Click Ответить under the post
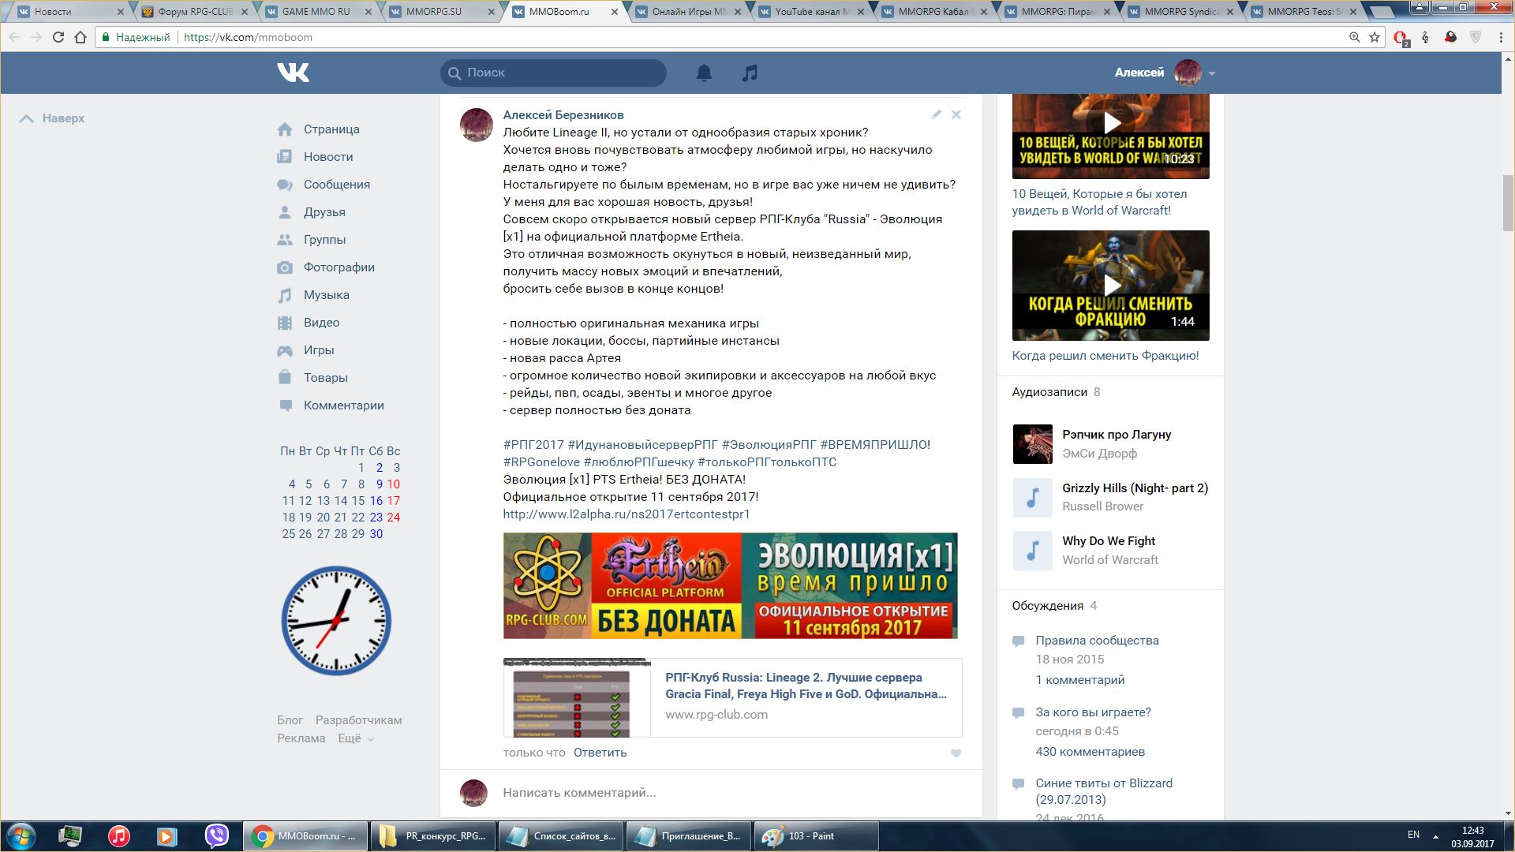1515x852 pixels. click(600, 753)
